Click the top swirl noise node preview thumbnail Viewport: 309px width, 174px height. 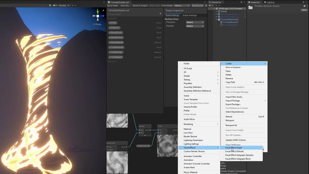click(x=117, y=120)
